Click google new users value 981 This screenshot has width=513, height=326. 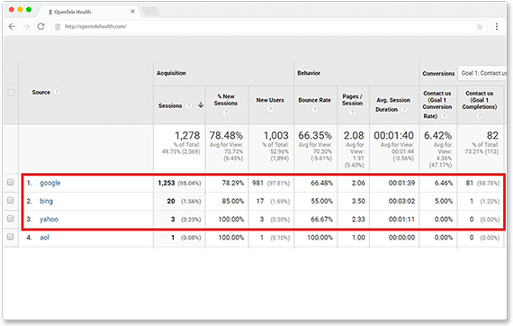pos(257,183)
